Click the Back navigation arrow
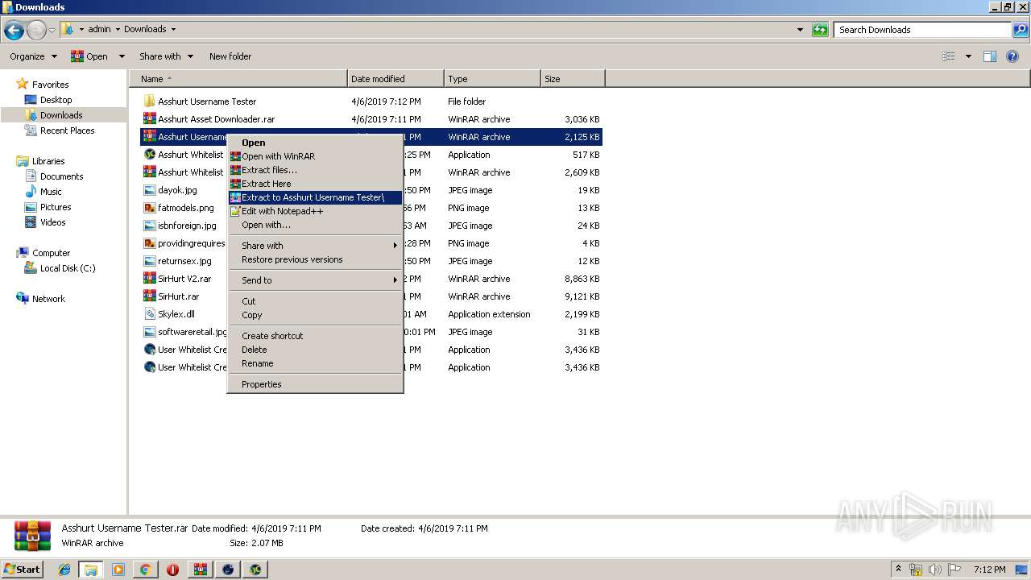The width and height of the screenshot is (1031, 580). click(14, 31)
